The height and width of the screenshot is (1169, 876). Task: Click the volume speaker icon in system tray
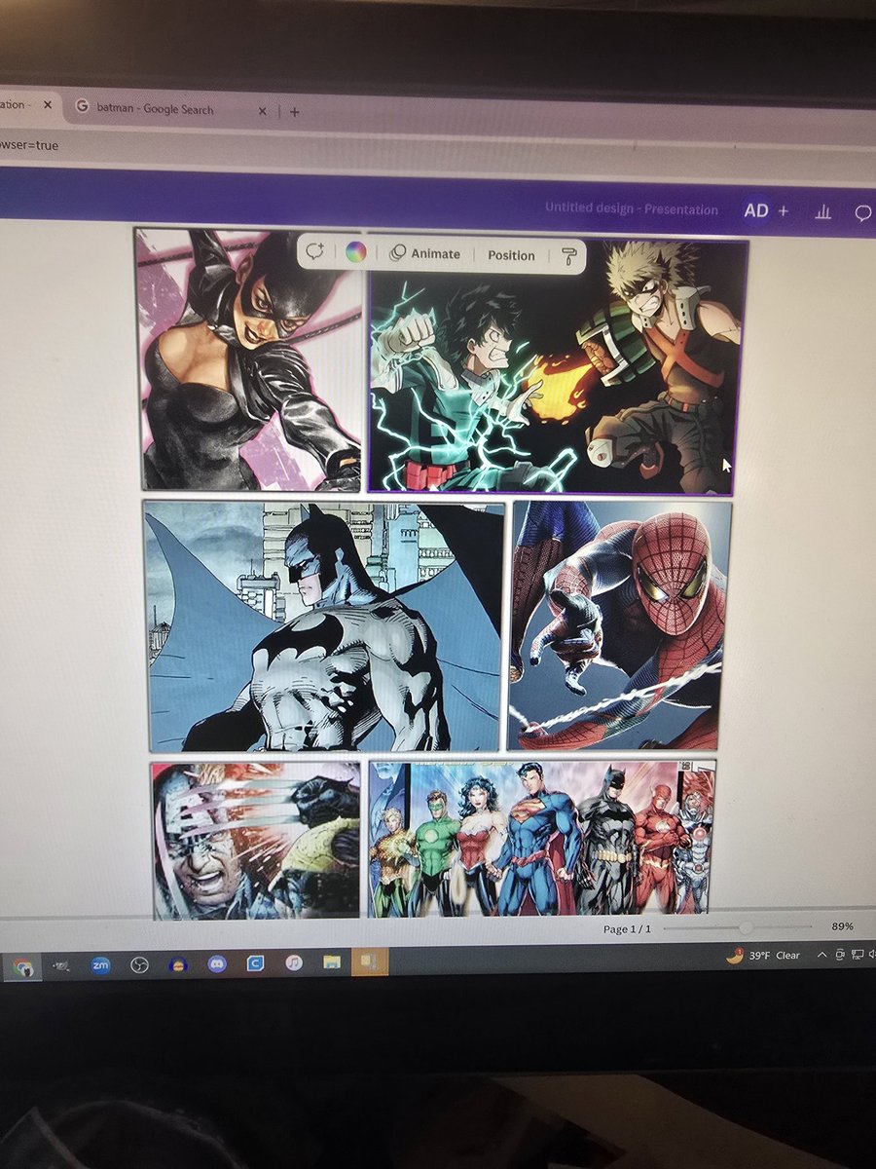click(x=871, y=954)
